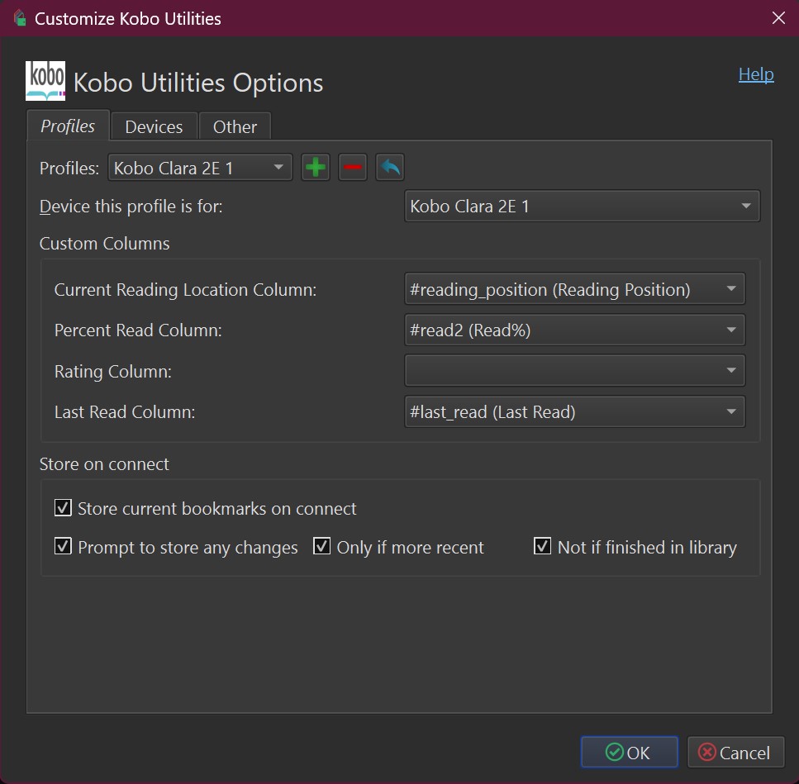
Task: Close the Customize Kobo Utilities dialog
Action: [778, 17]
